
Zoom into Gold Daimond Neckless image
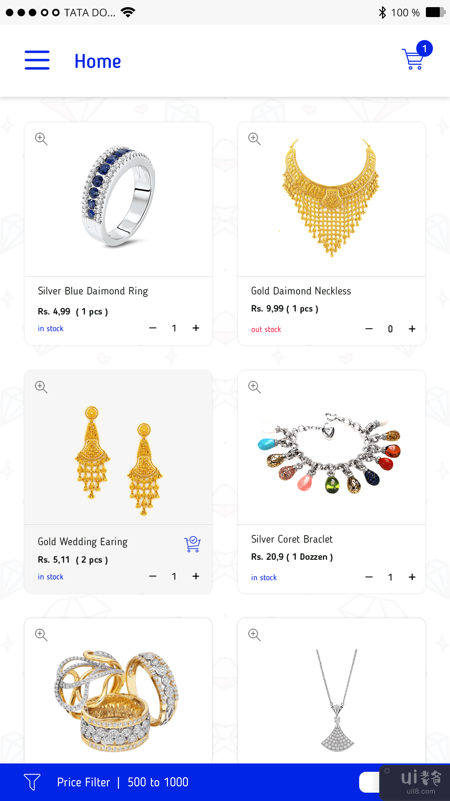[x=255, y=139]
